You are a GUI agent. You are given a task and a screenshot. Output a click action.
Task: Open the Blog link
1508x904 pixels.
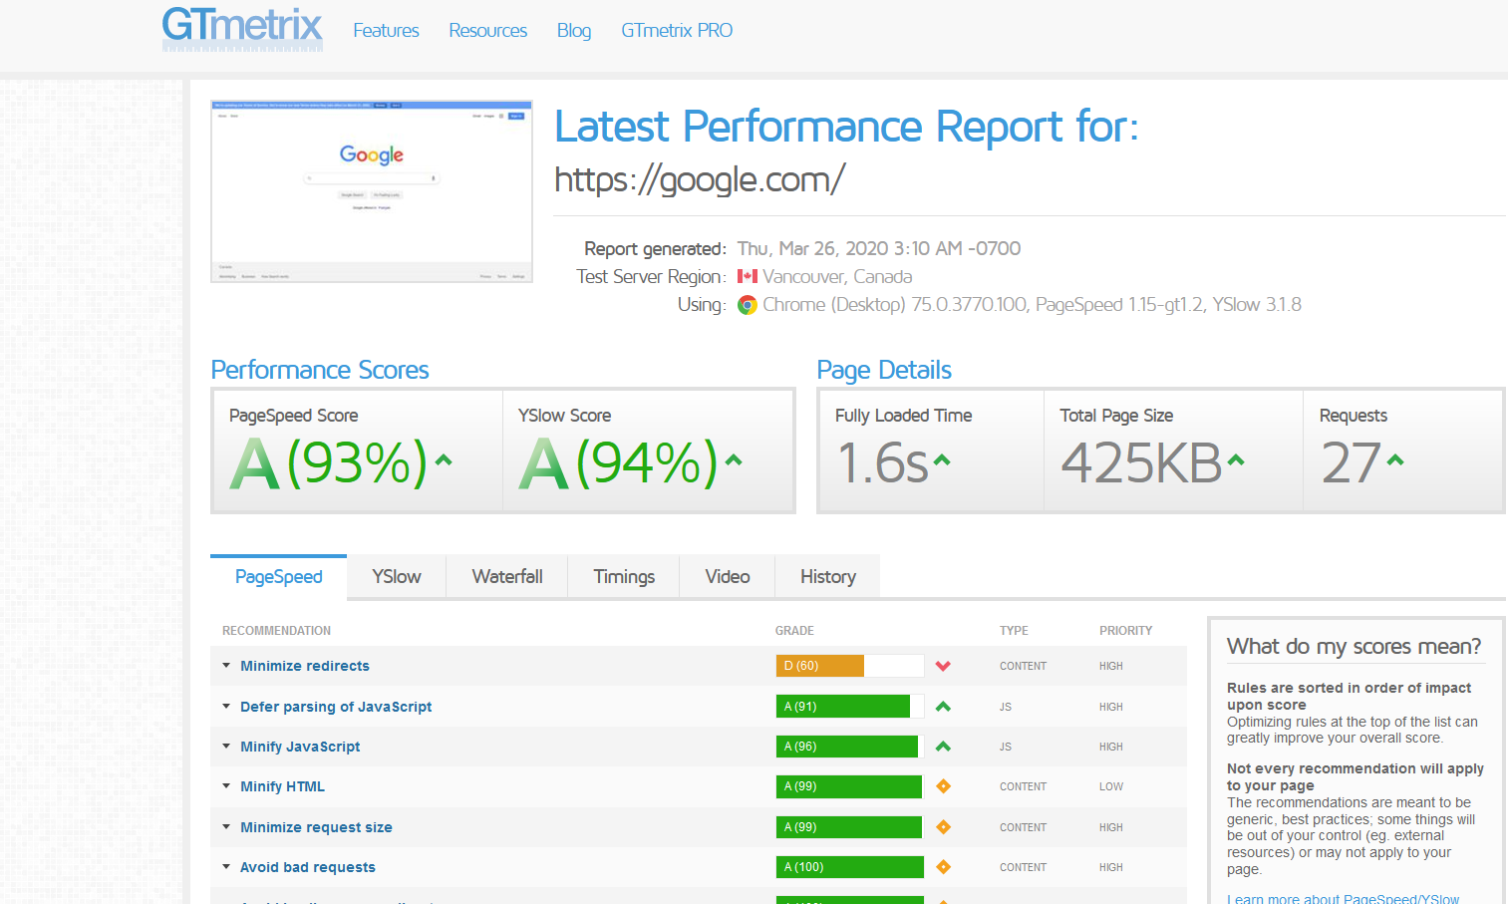tap(574, 31)
